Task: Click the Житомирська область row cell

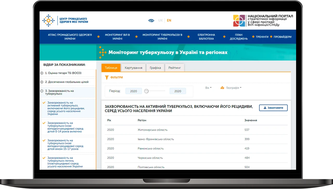Action: (x=152, y=130)
